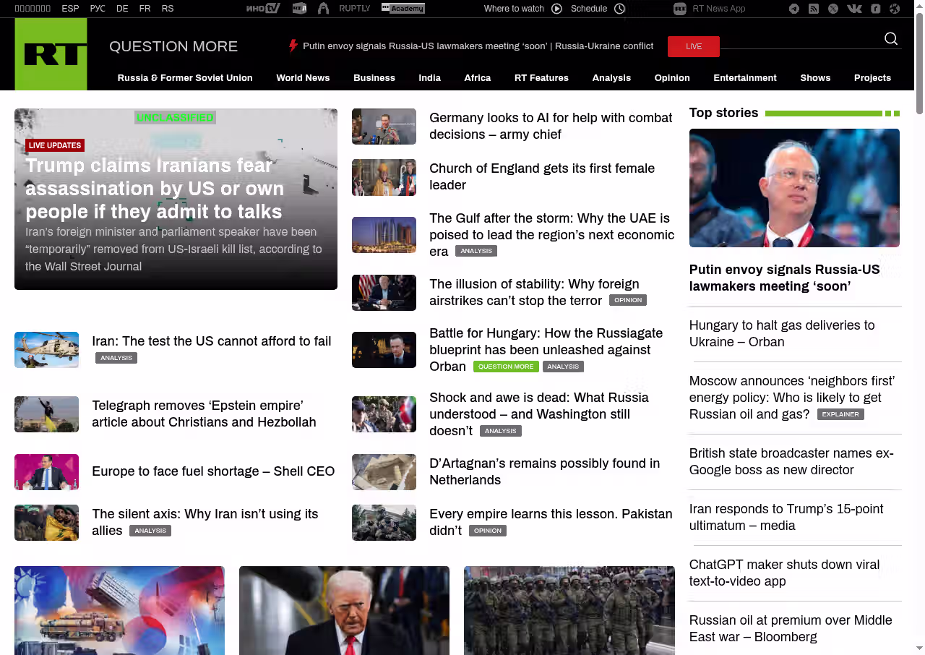The image size is (925, 655).
Task: Select Russia & Former Soviet Union menu
Action: (185, 78)
